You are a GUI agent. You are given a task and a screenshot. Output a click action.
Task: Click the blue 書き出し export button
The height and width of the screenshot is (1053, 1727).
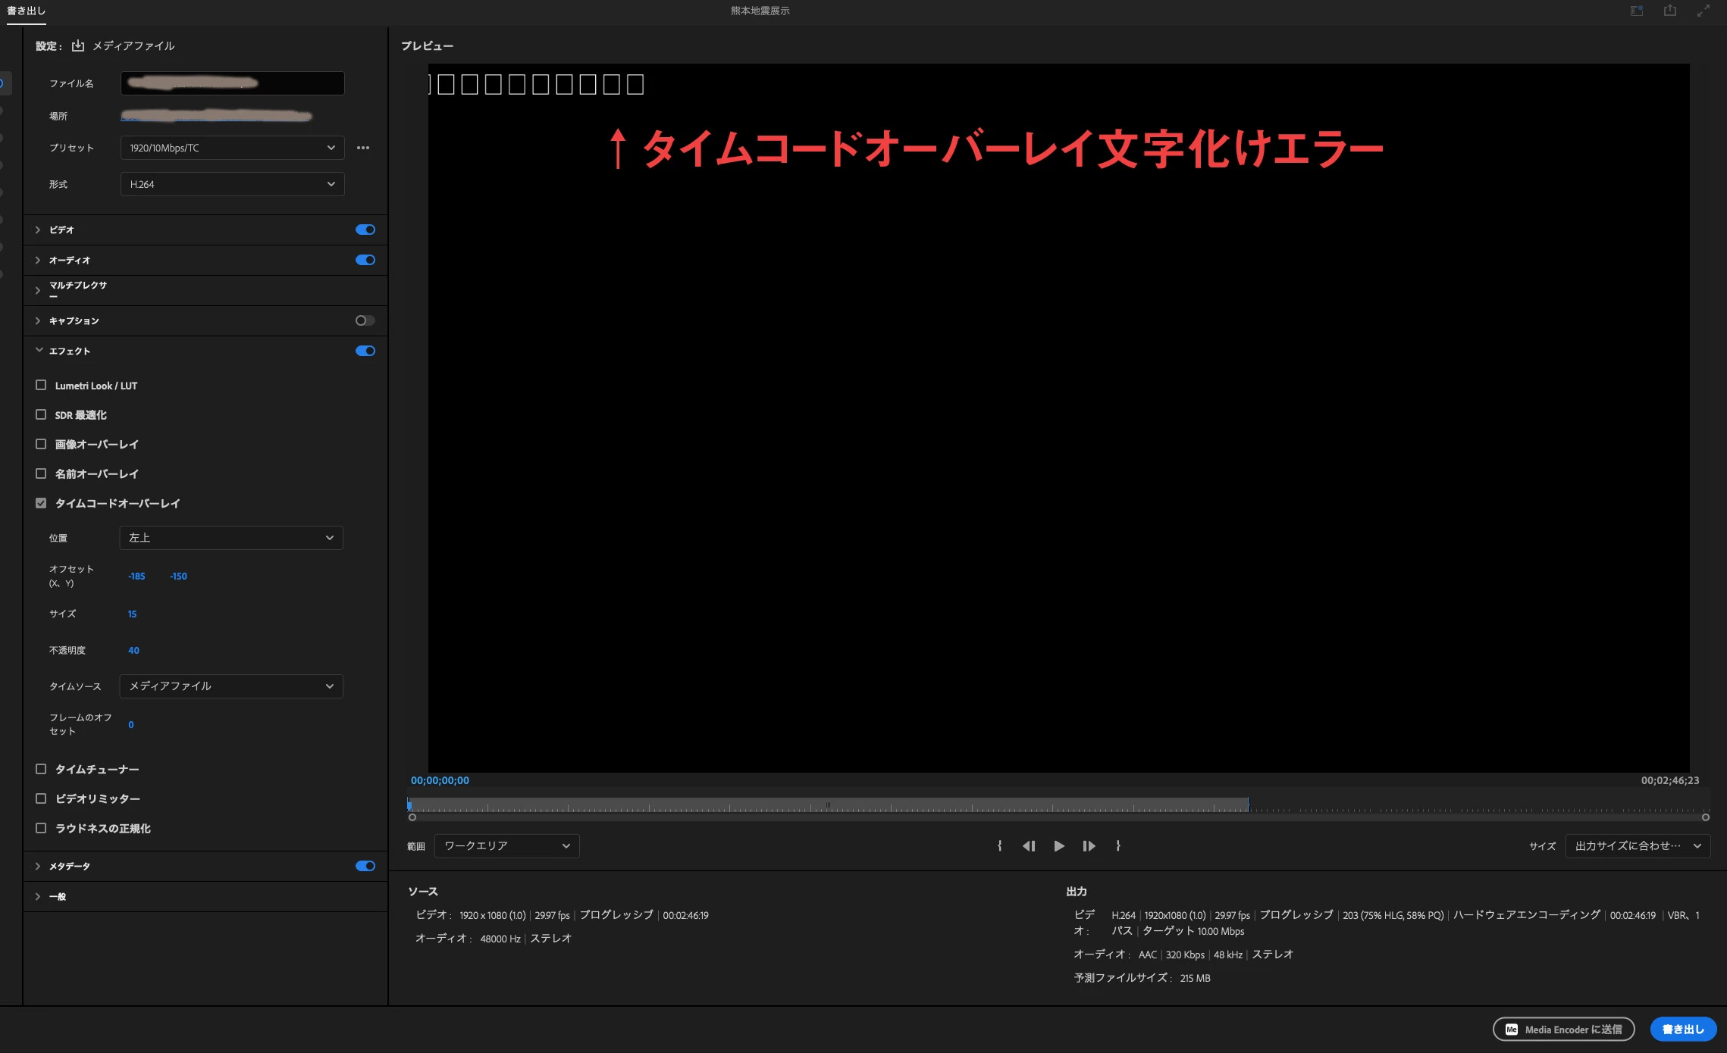click(1683, 1029)
